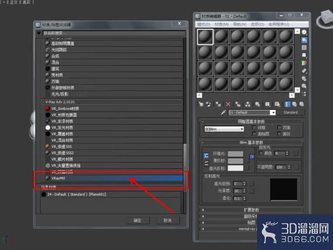
Task: Enable the 面状 faceted checkbox
Action: (x=279, y=134)
